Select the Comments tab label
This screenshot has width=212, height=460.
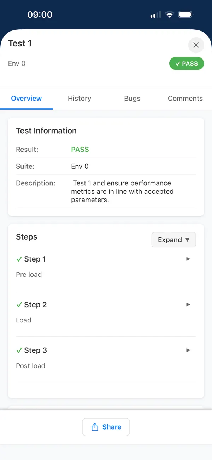click(x=185, y=99)
